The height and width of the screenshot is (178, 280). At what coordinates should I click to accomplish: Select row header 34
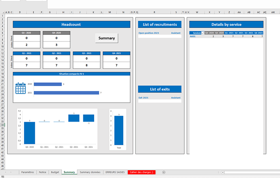pos(2,125)
